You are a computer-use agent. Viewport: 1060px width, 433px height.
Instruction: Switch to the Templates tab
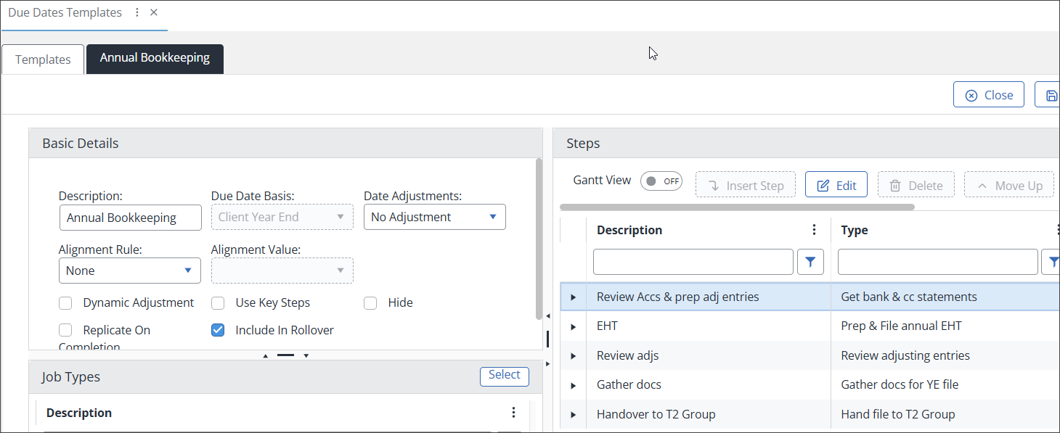(43, 59)
